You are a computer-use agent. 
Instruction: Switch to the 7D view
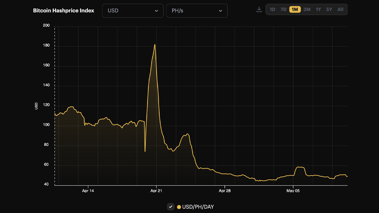tap(283, 9)
